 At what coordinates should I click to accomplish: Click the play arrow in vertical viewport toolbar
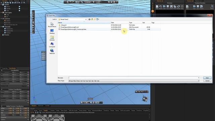pyautogui.click(x=33, y=17)
